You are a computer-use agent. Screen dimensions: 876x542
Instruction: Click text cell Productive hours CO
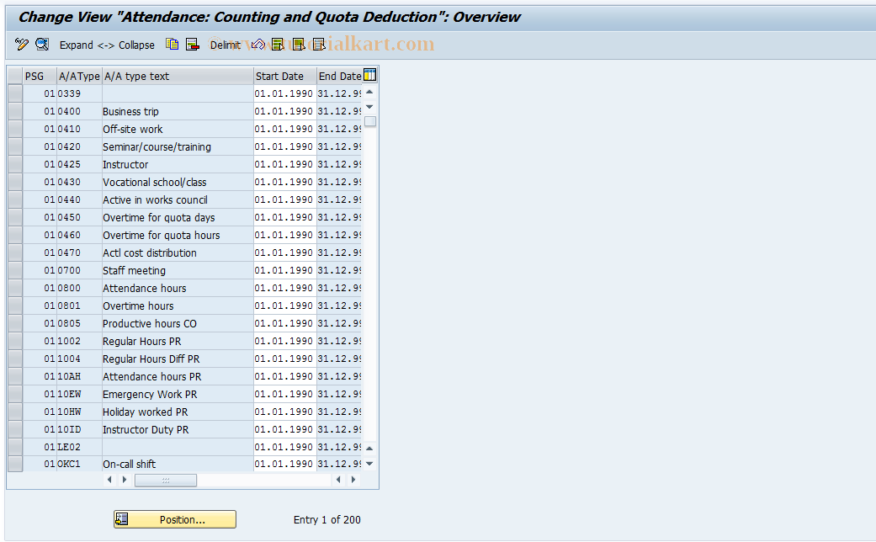click(178, 323)
